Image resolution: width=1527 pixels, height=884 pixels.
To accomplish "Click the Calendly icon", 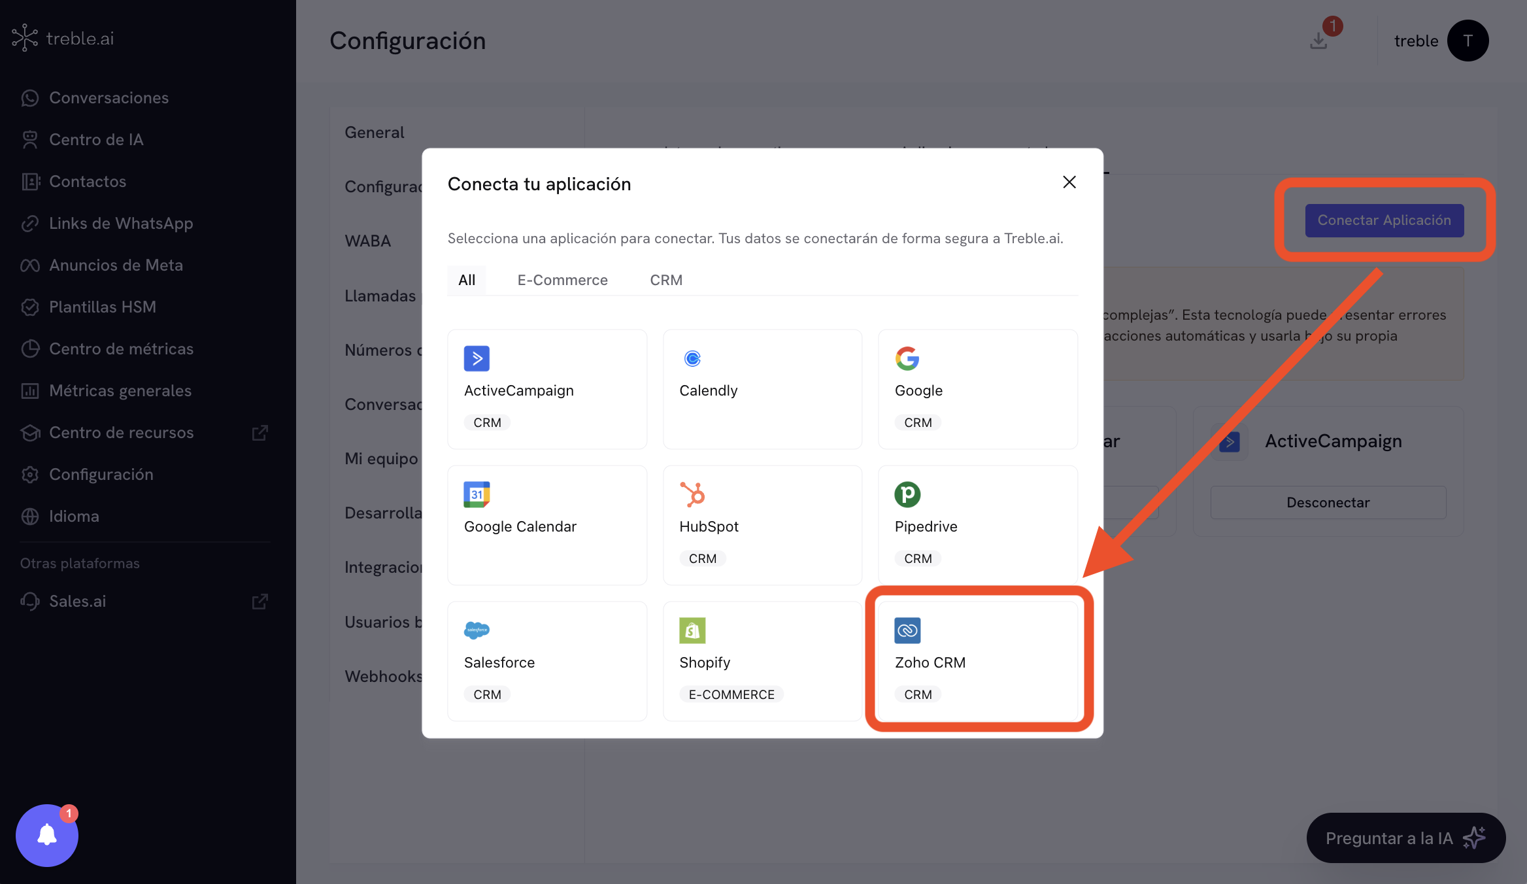I will point(692,358).
